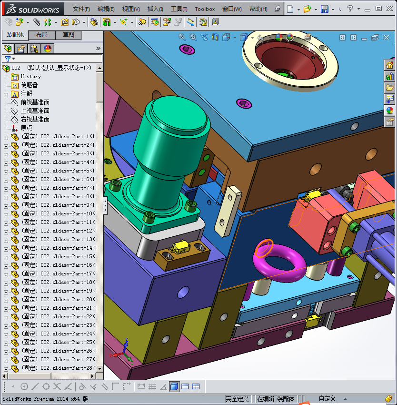This screenshot has height=405, width=397.
Task: Click the viewport right panel toggle
Action: [x=353, y=38]
